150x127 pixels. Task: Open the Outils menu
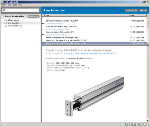(15, 5)
